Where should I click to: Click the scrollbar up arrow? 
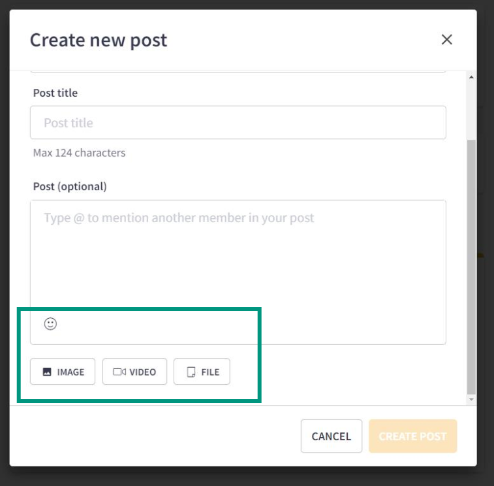click(x=471, y=77)
